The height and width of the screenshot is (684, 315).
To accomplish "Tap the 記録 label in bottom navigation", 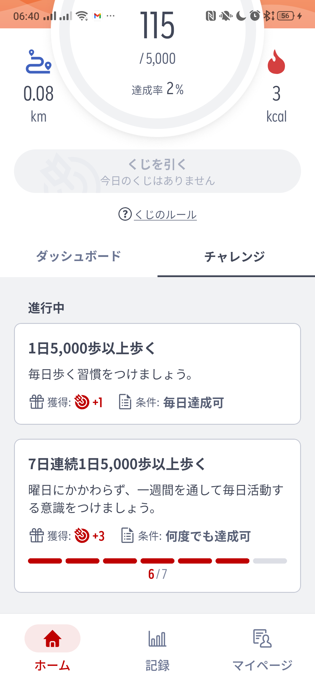I will (x=157, y=665).
